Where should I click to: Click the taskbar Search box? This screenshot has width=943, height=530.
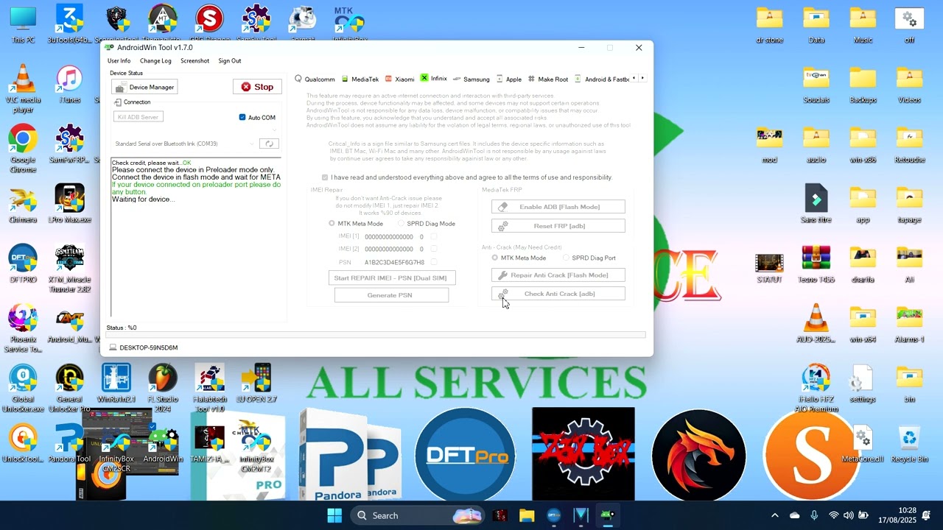click(417, 515)
